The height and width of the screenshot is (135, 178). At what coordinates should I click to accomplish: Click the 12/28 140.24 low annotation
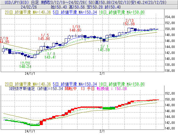(25, 65)
